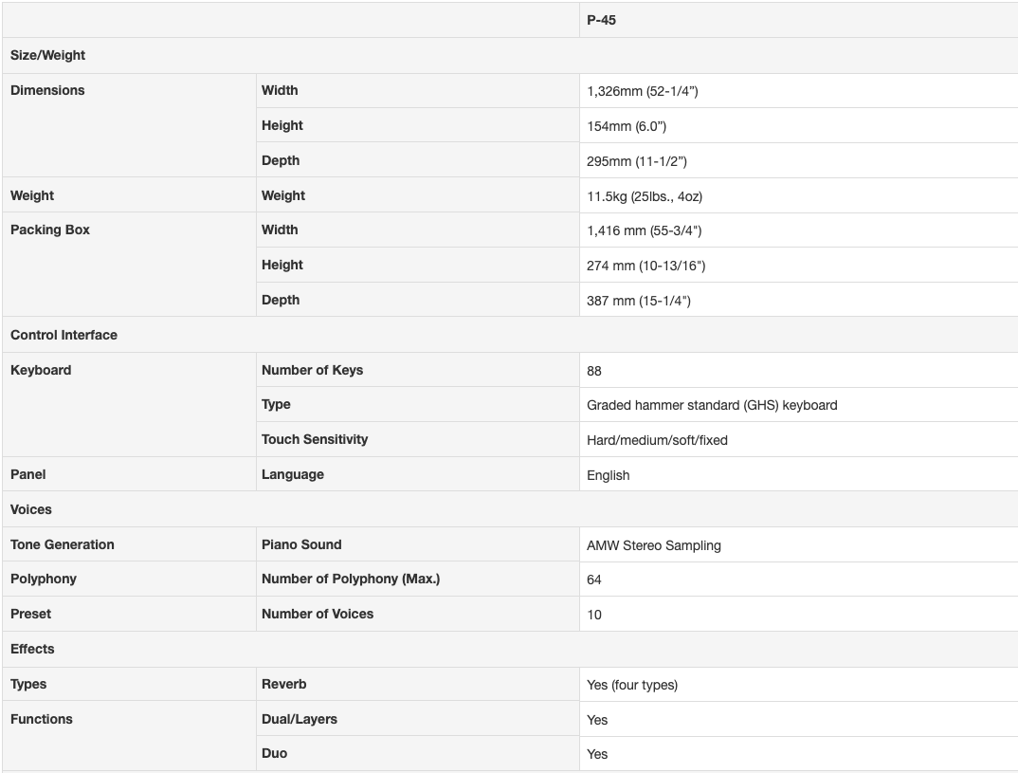The image size is (1018, 773).
Task: Click the Number of Keys label
Action: coord(312,370)
